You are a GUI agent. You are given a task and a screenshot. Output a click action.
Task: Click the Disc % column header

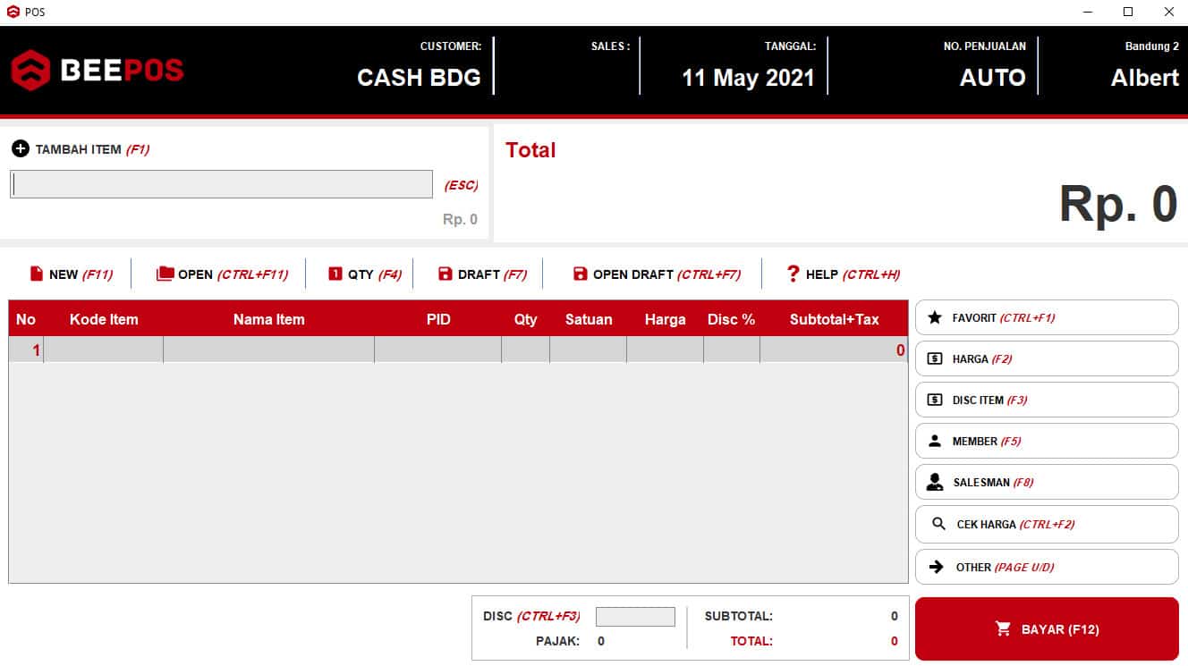click(732, 319)
